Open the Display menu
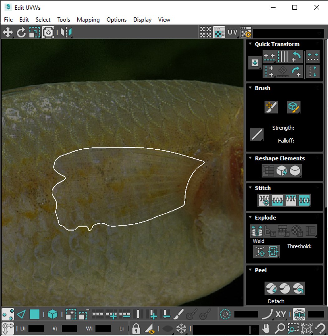The height and width of the screenshot is (336, 328). tap(142, 20)
